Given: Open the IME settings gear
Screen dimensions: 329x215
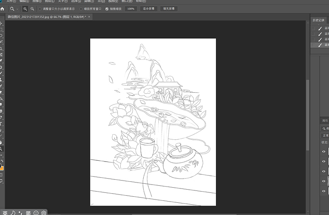Looking at the screenshot, I should 44,213.
